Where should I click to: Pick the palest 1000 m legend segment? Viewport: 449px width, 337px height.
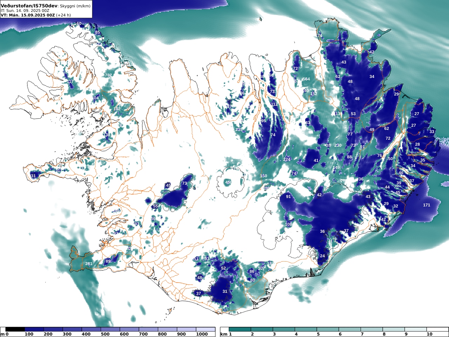206,329
